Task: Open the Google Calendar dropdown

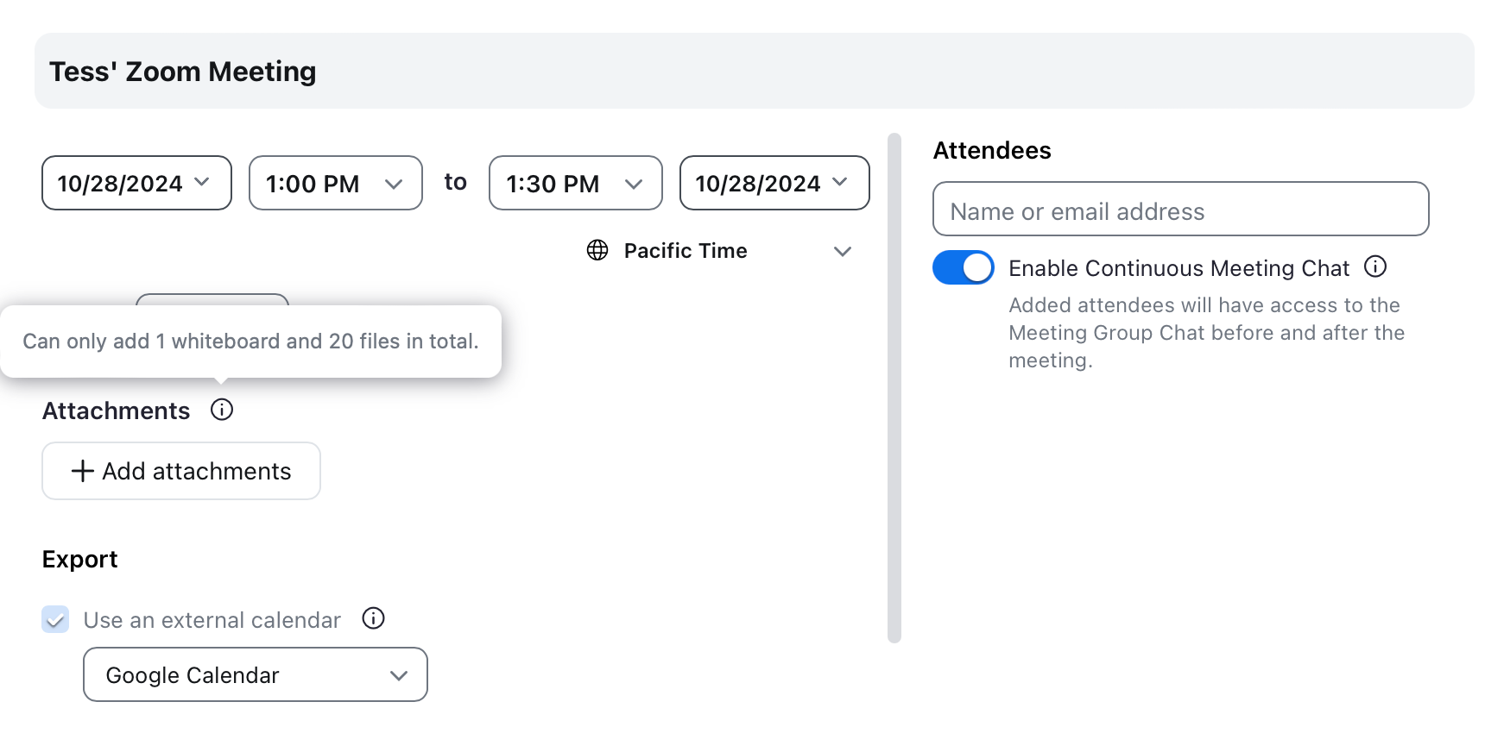Action: point(255,674)
